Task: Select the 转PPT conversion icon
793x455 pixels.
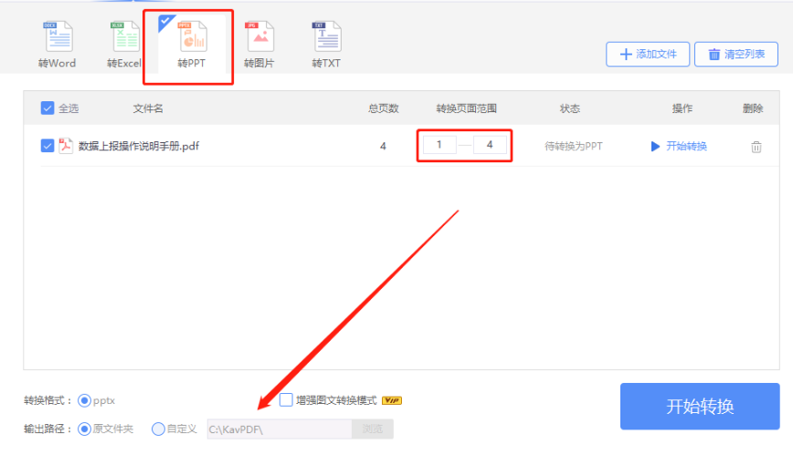Action: tap(192, 45)
